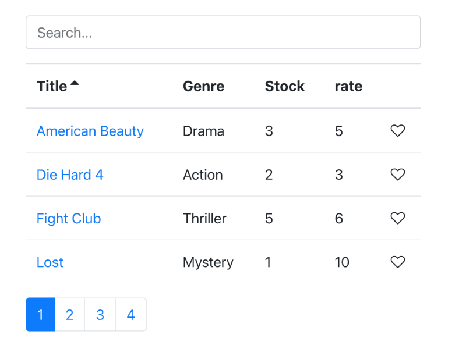The image size is (466, 349).
Task: Open the American Beauty movie link
Action: 90,131
